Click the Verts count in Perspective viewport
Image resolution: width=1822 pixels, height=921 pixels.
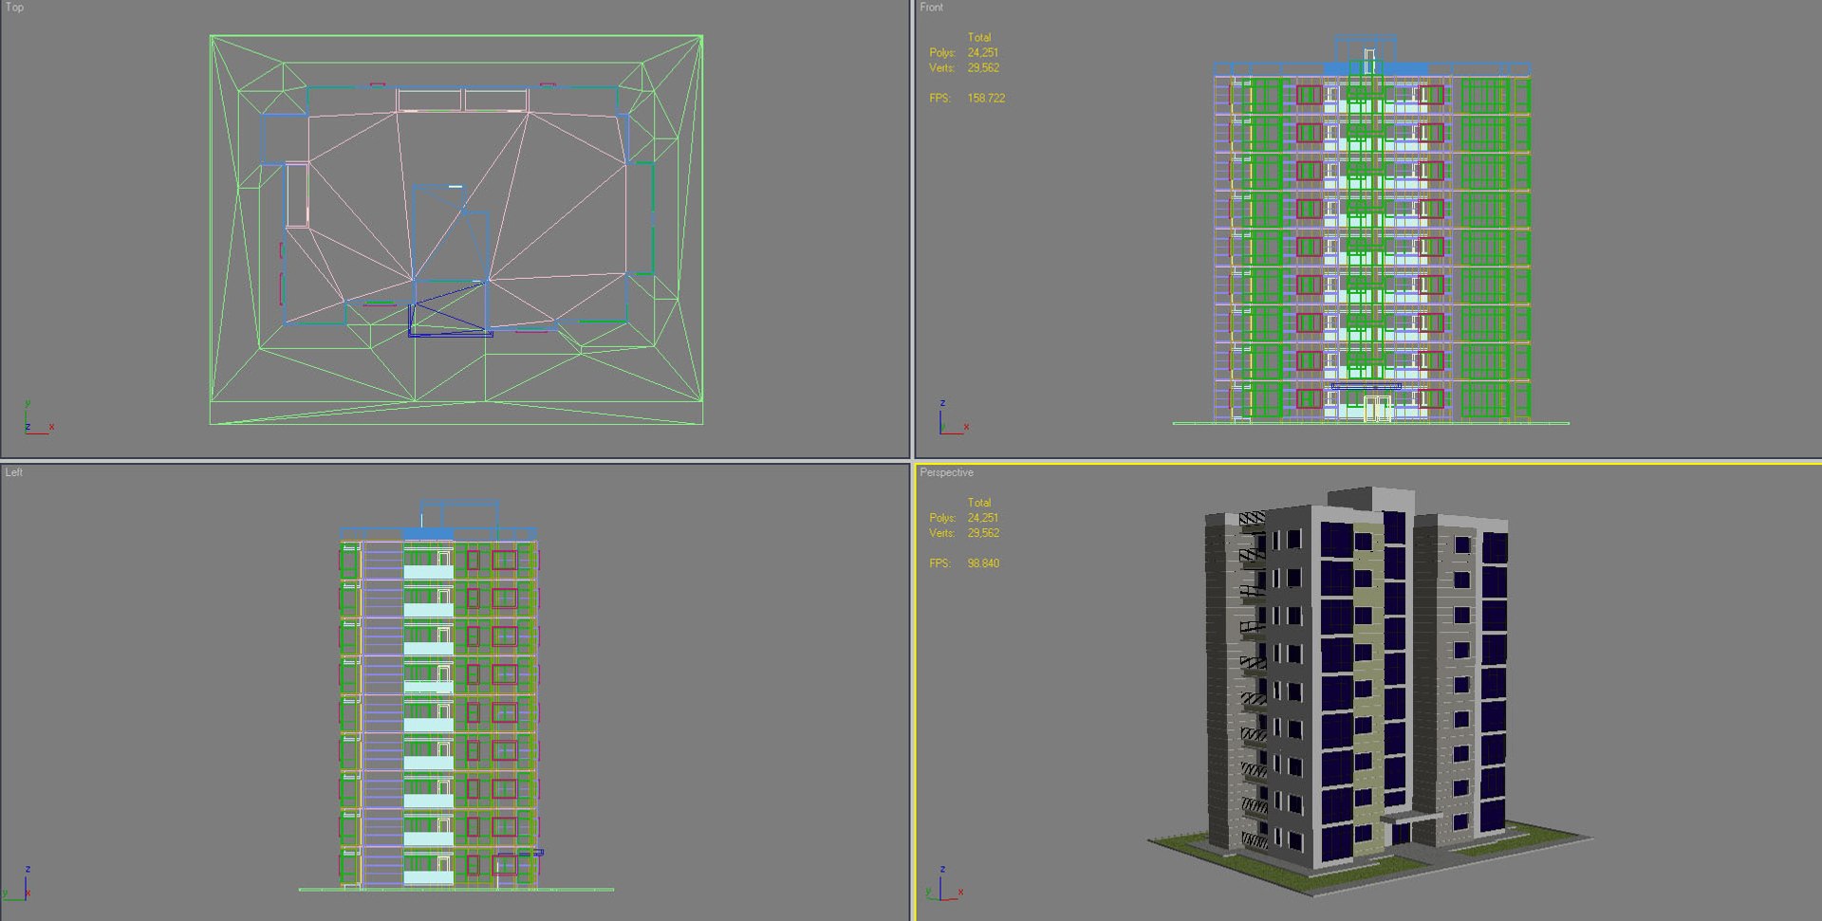(983, 533)
